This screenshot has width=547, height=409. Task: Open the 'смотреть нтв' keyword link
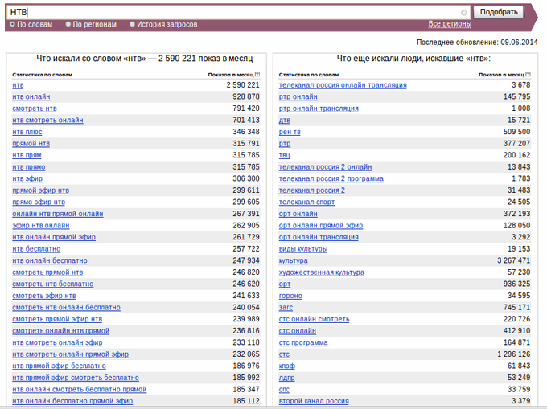(34, 108)
